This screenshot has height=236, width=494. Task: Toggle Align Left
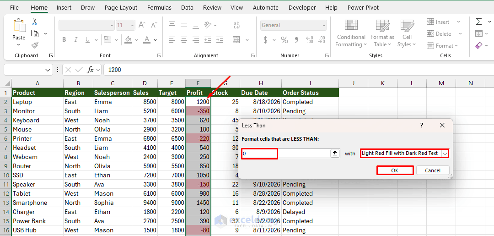tap(172, 40)
